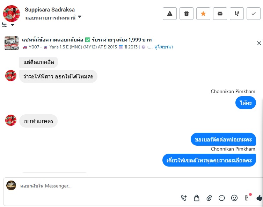Image resolution: width=263 pixels, height=207 pixels.
Task: Open Suppisara Sadraksa's profile name
Action: [x=50, y=10]
